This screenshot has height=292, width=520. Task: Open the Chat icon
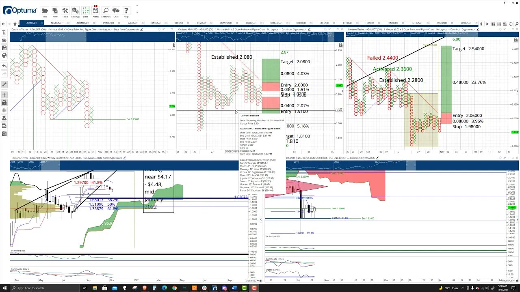pyautogui.click(x=116, y=11)
